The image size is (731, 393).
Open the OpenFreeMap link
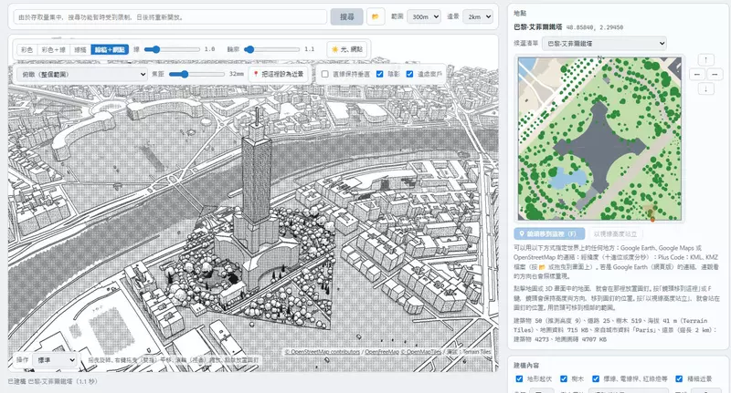(382, 352)
